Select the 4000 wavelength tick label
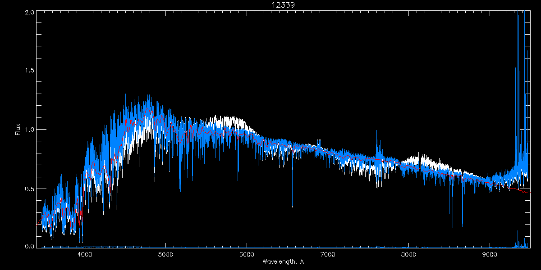 click(x=85, y=254)
